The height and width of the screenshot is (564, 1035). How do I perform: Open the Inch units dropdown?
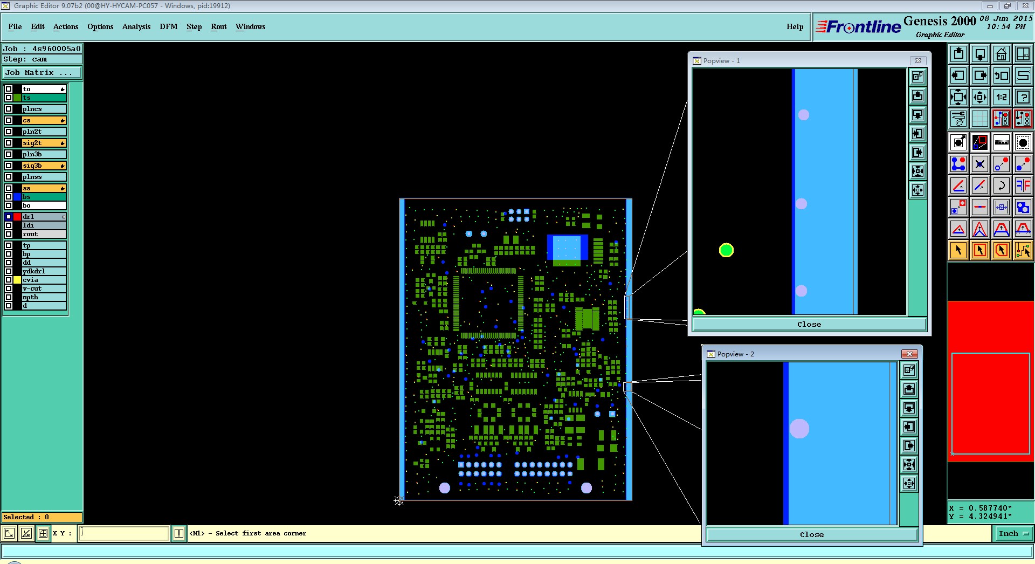coord(1013,533)
